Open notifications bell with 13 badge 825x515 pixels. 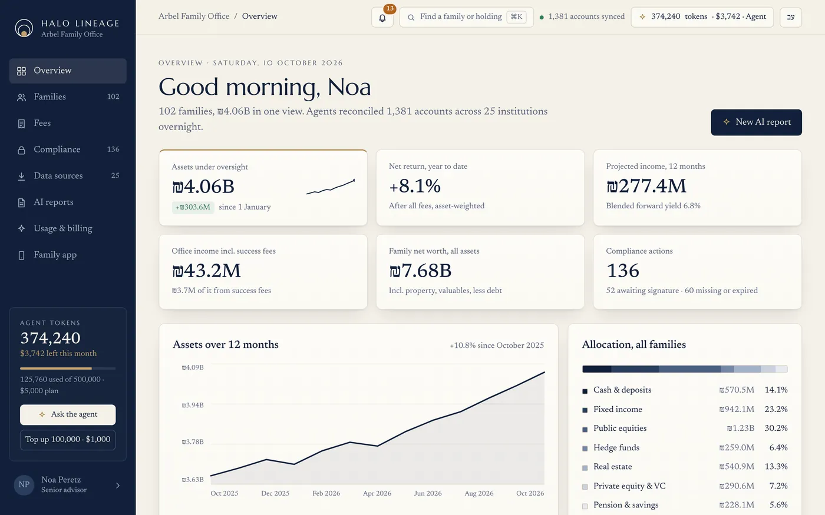(x=382, y=17)
